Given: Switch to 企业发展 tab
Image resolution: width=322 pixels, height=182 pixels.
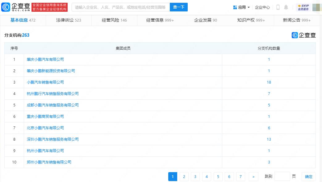Looking at the screenshot, I should 206,20.
